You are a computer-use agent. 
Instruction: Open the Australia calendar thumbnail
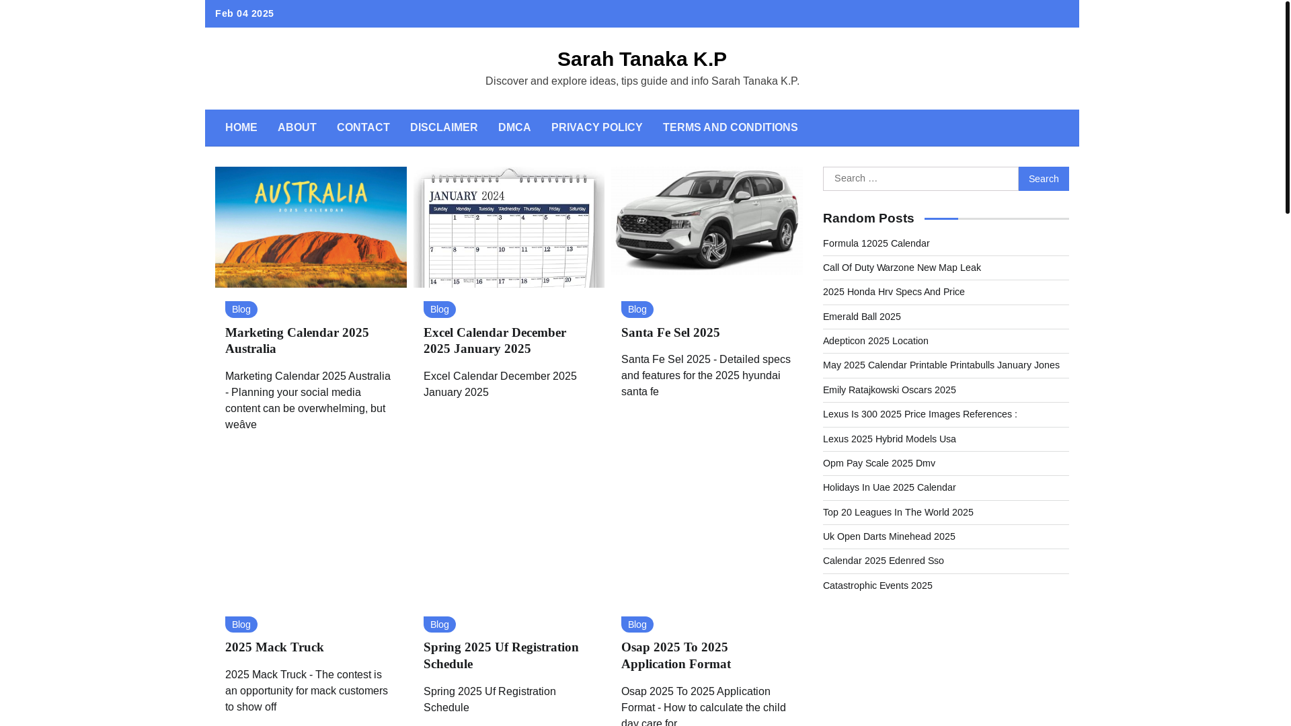pos(311,227)
